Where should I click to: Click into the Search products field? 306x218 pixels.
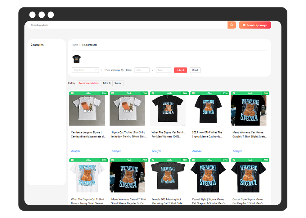point(124,25)
